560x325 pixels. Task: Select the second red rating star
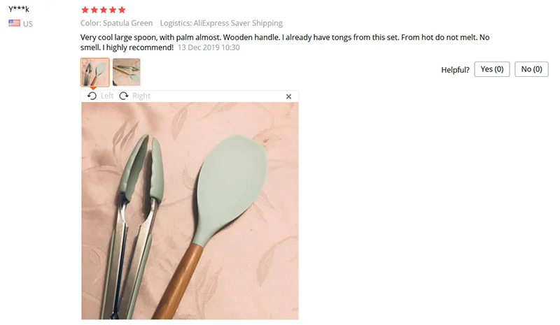pyautogui.click(x=94, y=10)
